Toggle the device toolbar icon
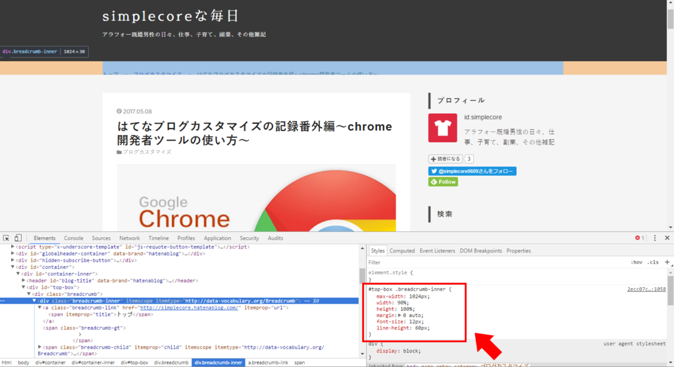Viewport: 674px width, 367px height. tap(18, 238)
